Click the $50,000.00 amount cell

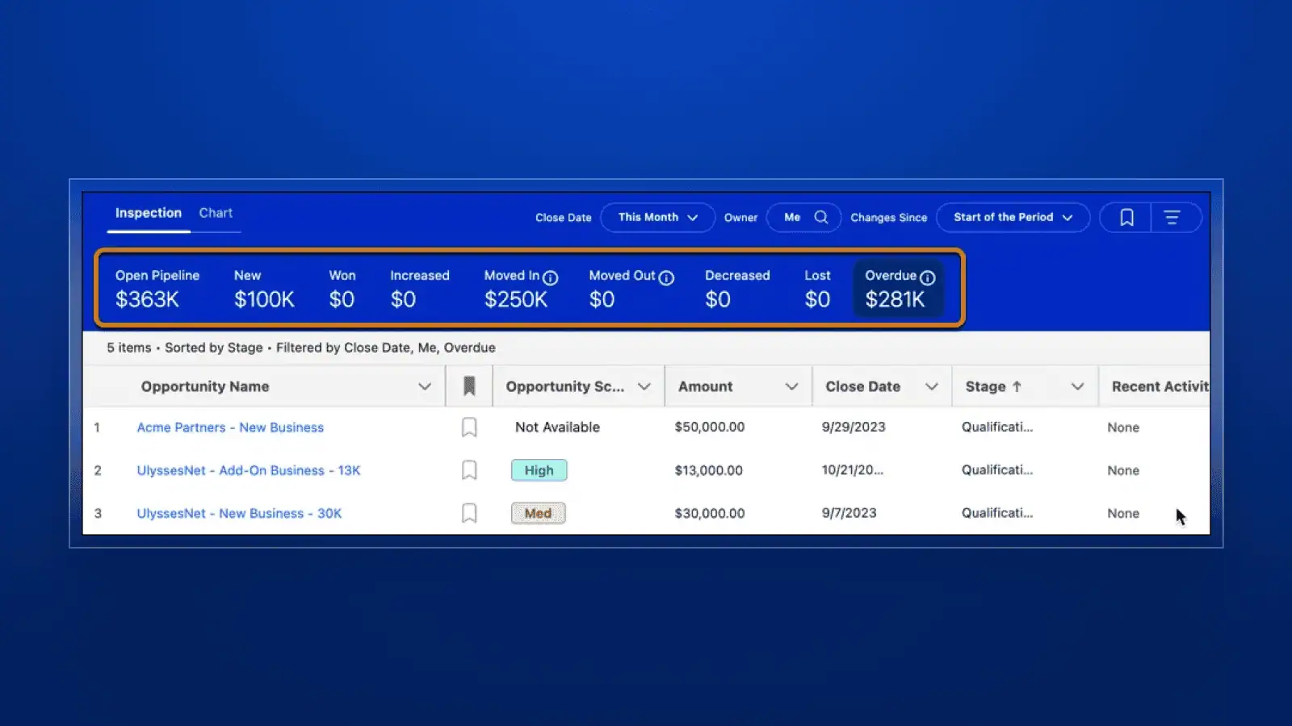(x=710, y=428)
